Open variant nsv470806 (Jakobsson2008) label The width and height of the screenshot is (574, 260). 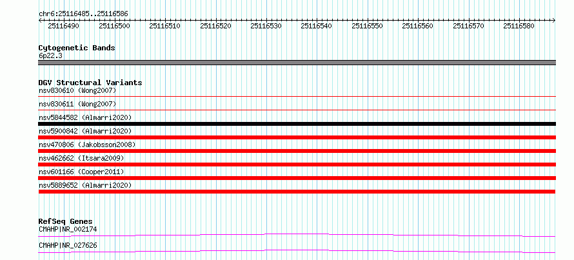(x=87, y=145)
